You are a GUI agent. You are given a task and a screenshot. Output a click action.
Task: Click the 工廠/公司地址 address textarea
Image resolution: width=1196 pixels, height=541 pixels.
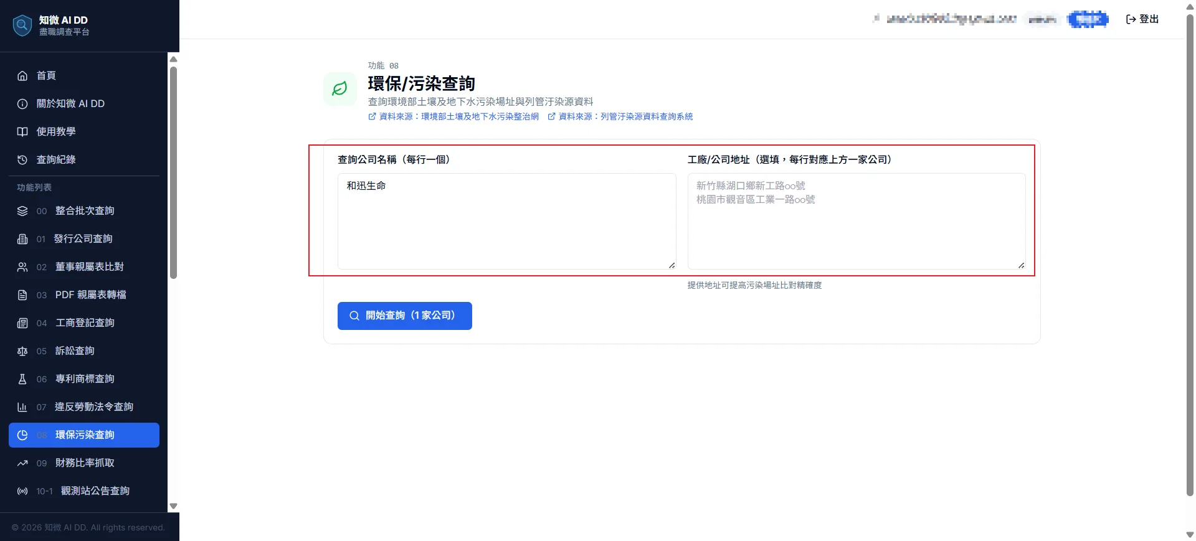tap(857, 221)
